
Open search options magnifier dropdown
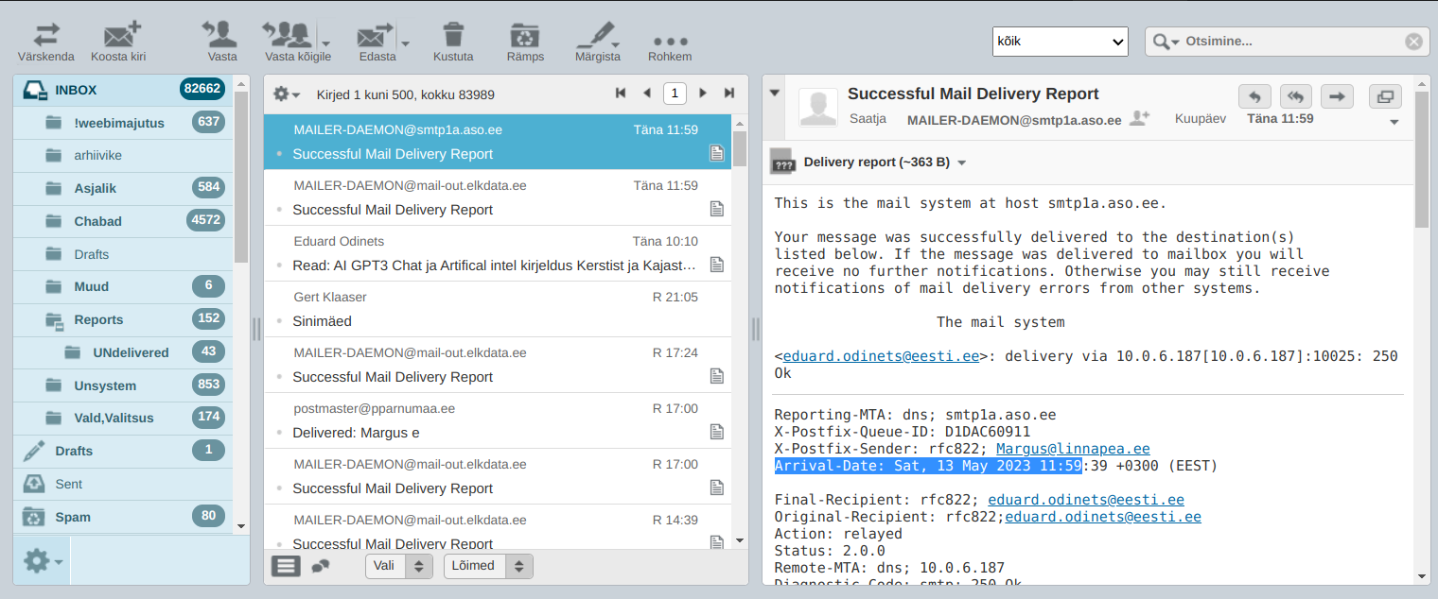coord(1166,42)
